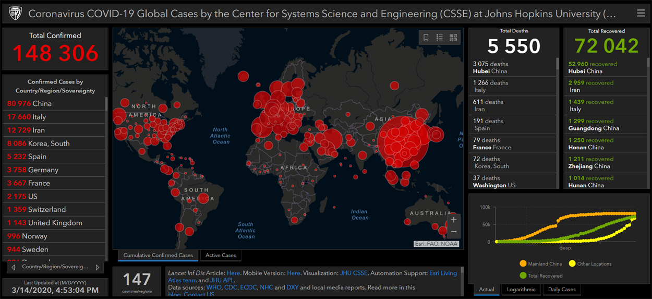This screenshot has height=299, width=652.
Task: Open ECDC data source link
Action: (249, 288)
